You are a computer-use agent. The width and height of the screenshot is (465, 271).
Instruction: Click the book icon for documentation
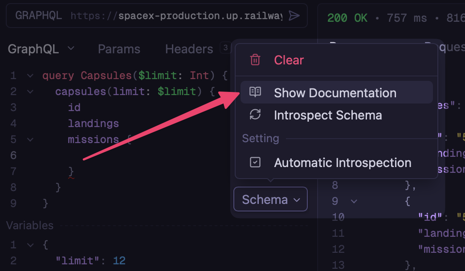coord(255,92)
